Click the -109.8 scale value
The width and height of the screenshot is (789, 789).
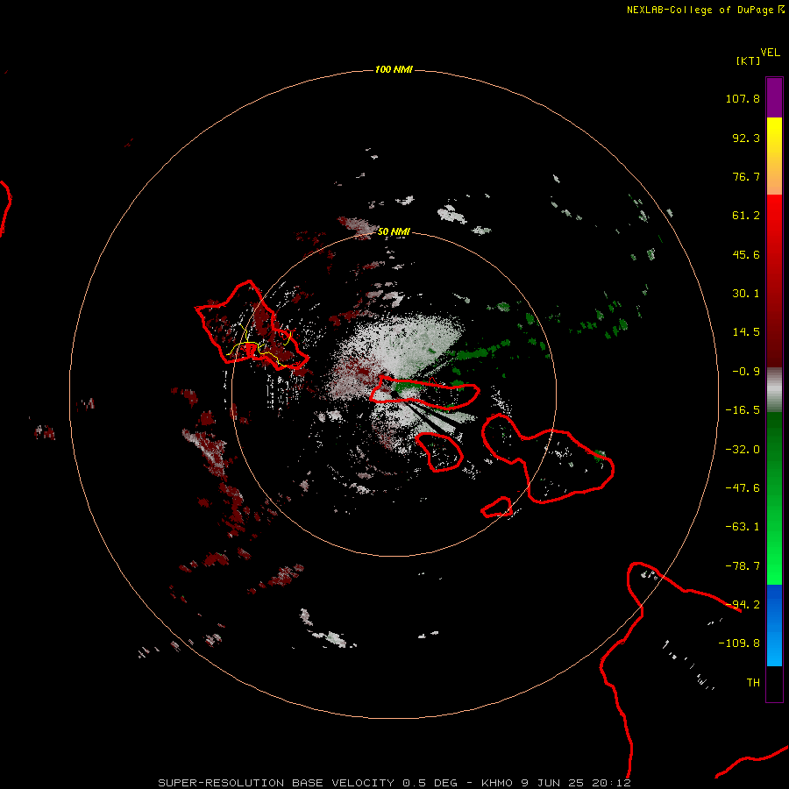739,643
